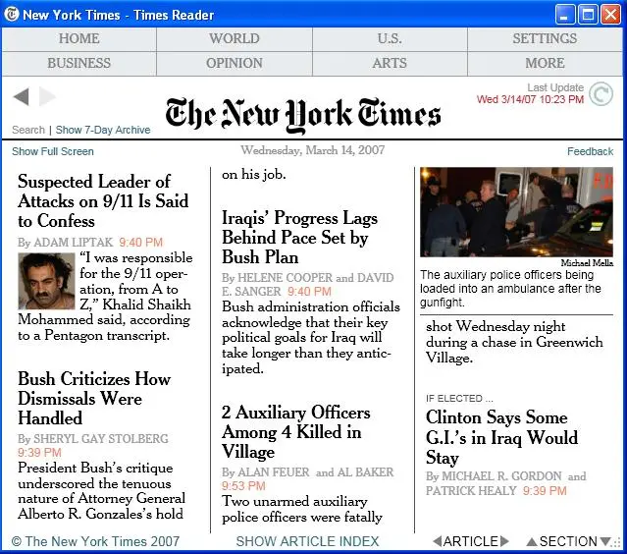This screenshot has width=627, height=554.
Task: Go to previous article arrow
Action: click(x=437, y=541)
